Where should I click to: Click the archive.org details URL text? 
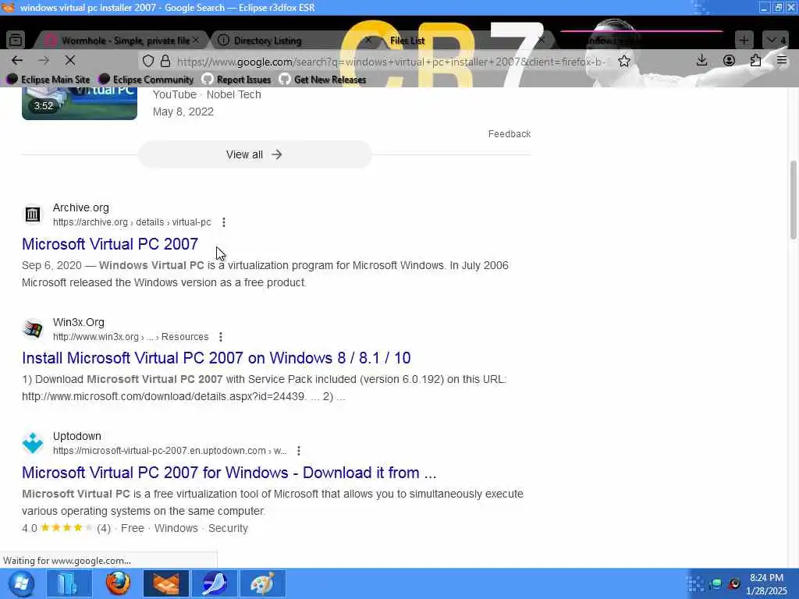[x=132, y=222]
